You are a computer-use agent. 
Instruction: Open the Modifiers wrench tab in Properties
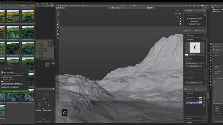(x=211, y=69)
